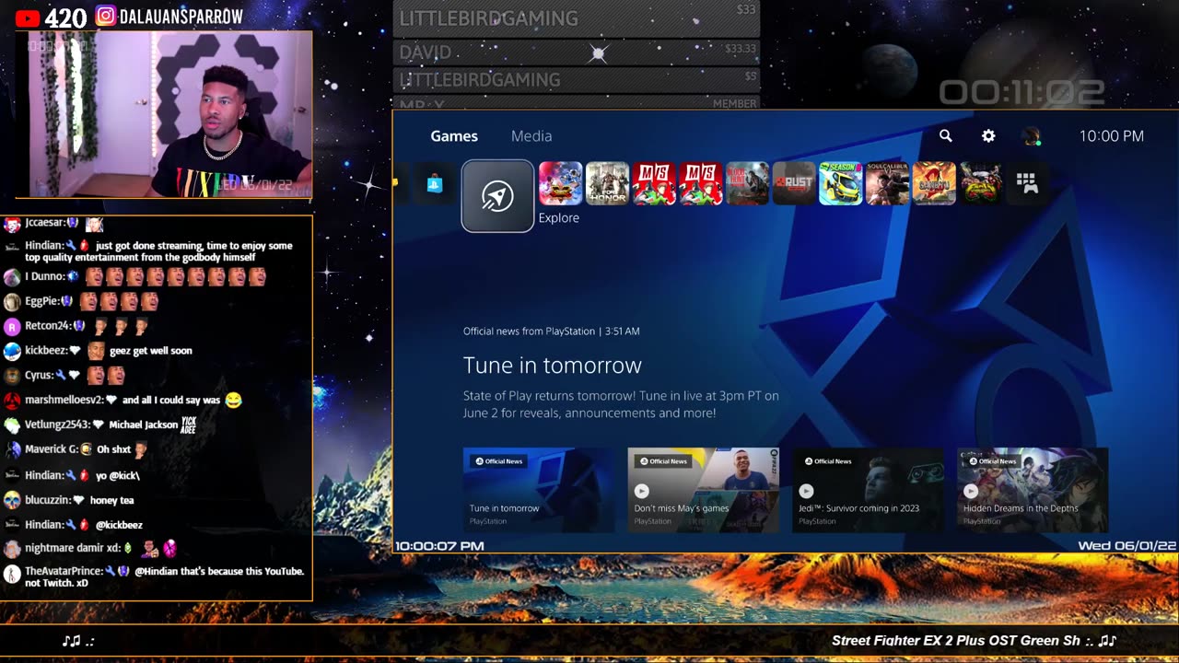The image size is (1179, 663).
Task: Open the Hidden Dreams in the Depths card
Action: pos(1033,490)
